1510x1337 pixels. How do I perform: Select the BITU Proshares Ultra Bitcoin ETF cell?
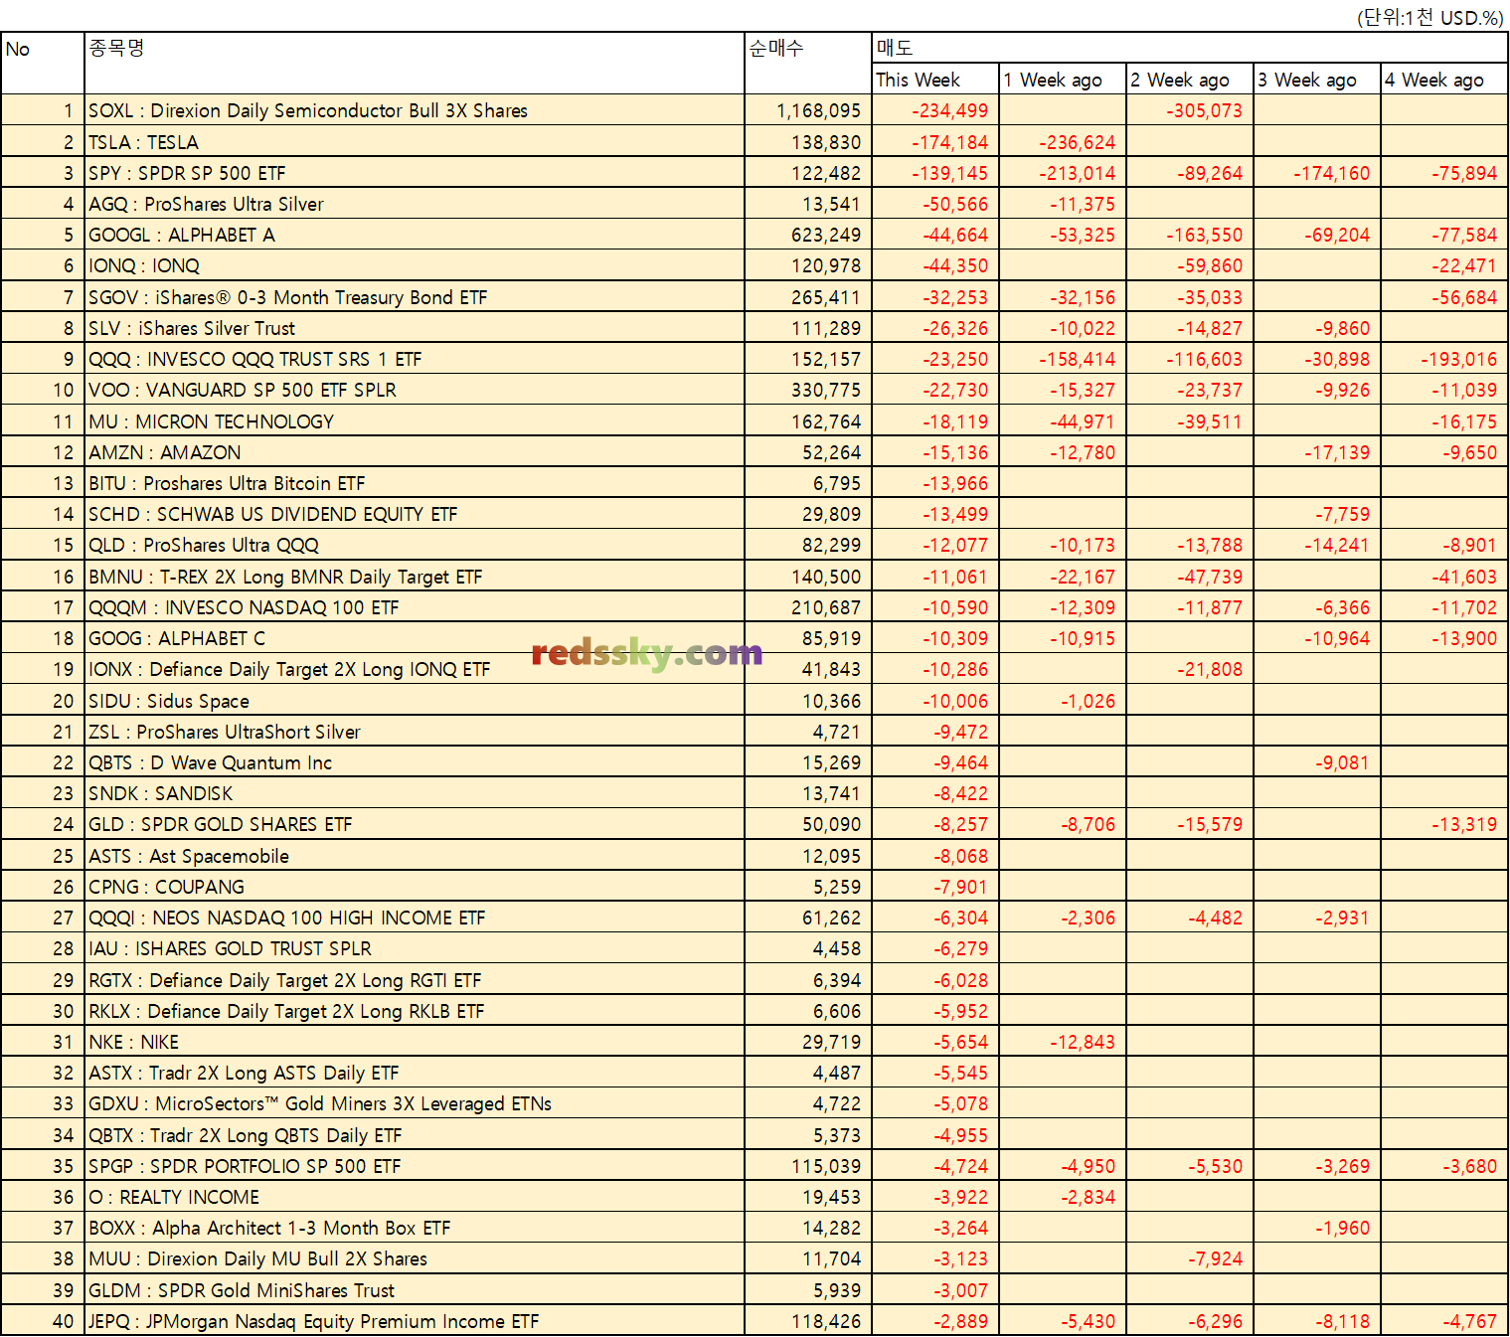click(x=415, y=483)
